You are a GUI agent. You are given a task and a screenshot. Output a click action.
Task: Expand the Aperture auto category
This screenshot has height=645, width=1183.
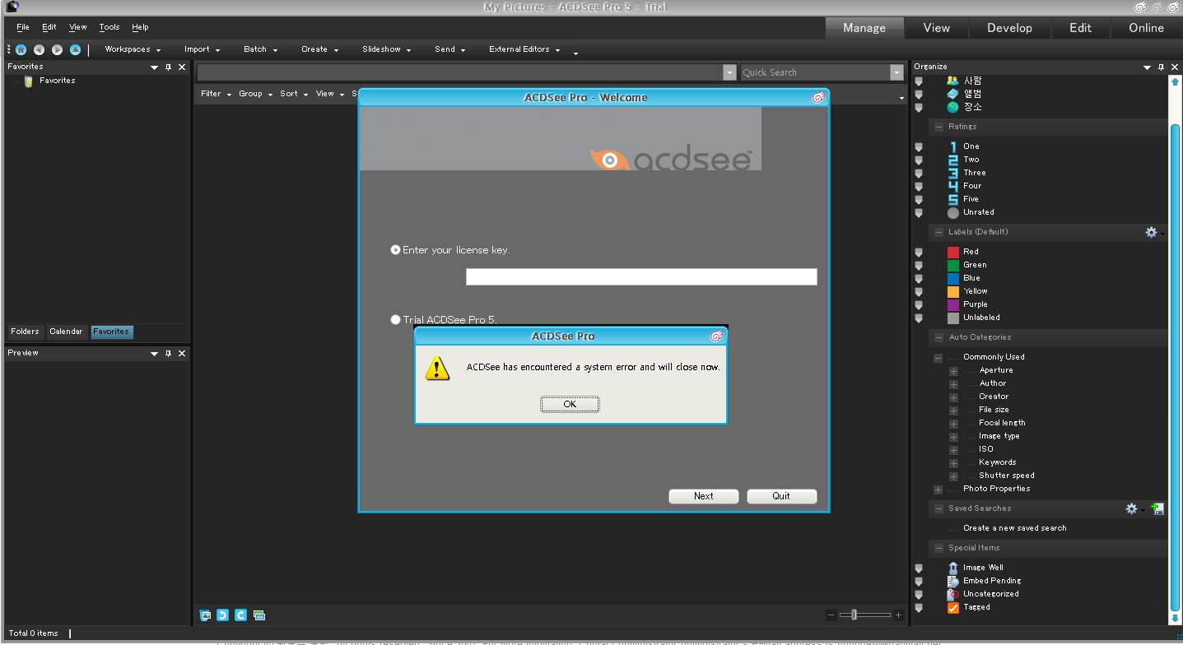[953, 371]
